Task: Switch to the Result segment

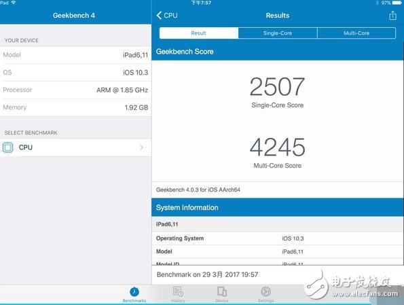Action: [x=199, y=33]
